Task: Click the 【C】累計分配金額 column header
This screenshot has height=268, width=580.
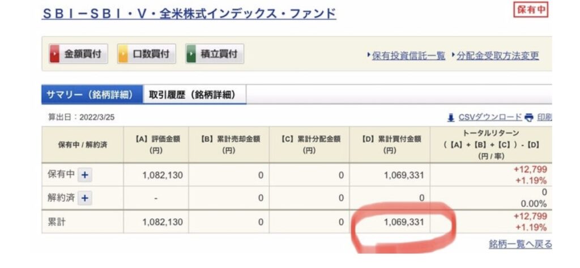Action: [x=309, y=145]
